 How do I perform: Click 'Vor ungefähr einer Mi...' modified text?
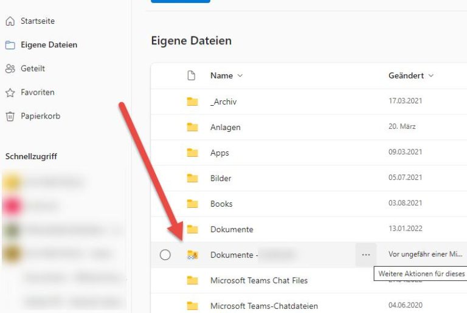(x=425, y=254)
